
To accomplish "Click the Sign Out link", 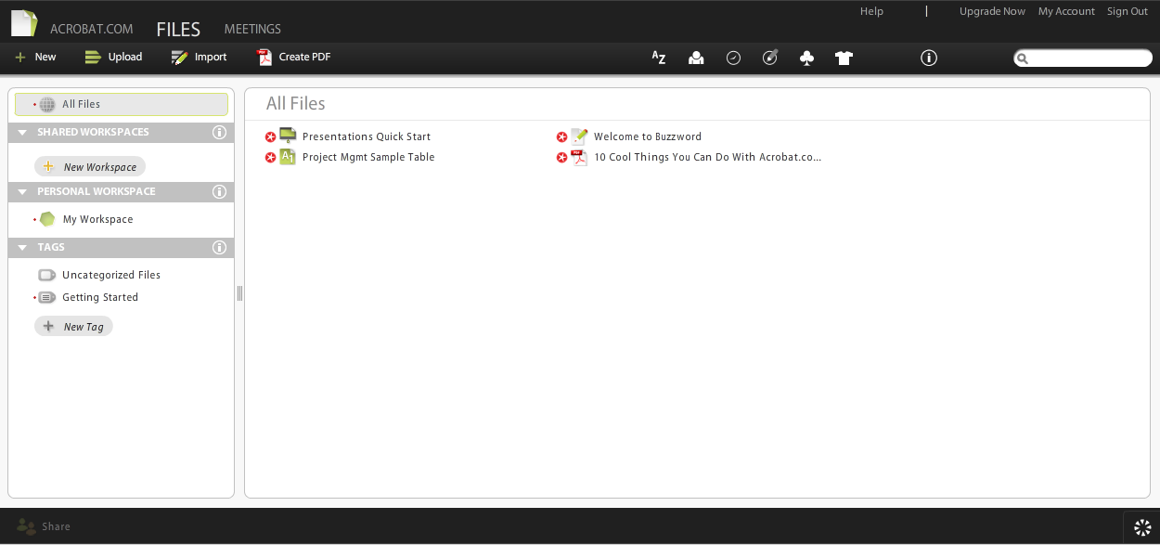I will 1128,11.
